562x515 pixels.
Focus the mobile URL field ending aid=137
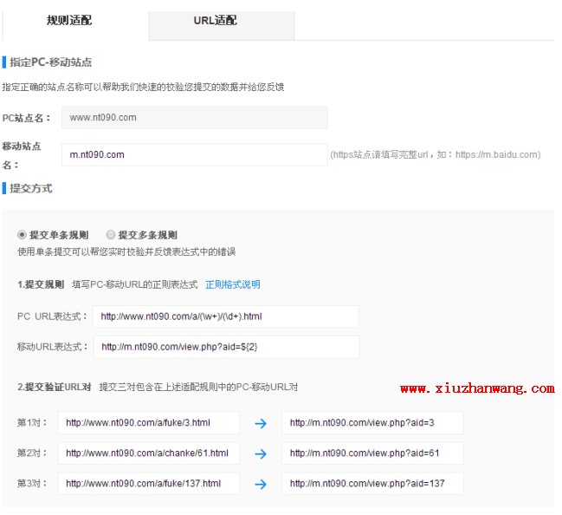(372, 484)
